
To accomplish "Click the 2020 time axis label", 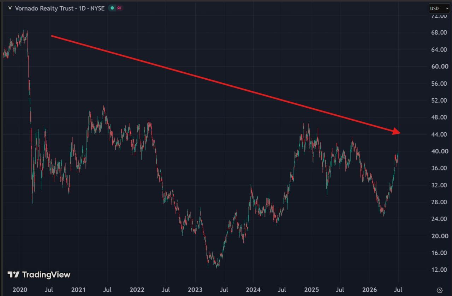I will [x=20, y=290].
